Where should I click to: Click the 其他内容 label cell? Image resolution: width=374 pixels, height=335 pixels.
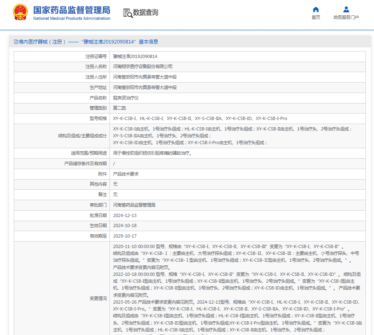pos(62,184)
